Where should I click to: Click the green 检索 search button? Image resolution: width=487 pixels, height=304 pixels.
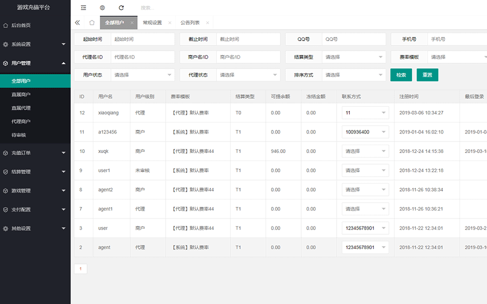(x=401, y=75)
